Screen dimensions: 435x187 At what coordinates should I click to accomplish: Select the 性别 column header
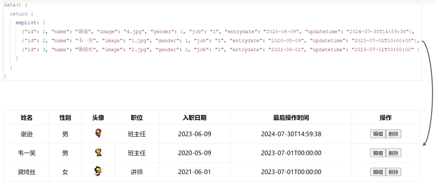click(x=65, y=118)
